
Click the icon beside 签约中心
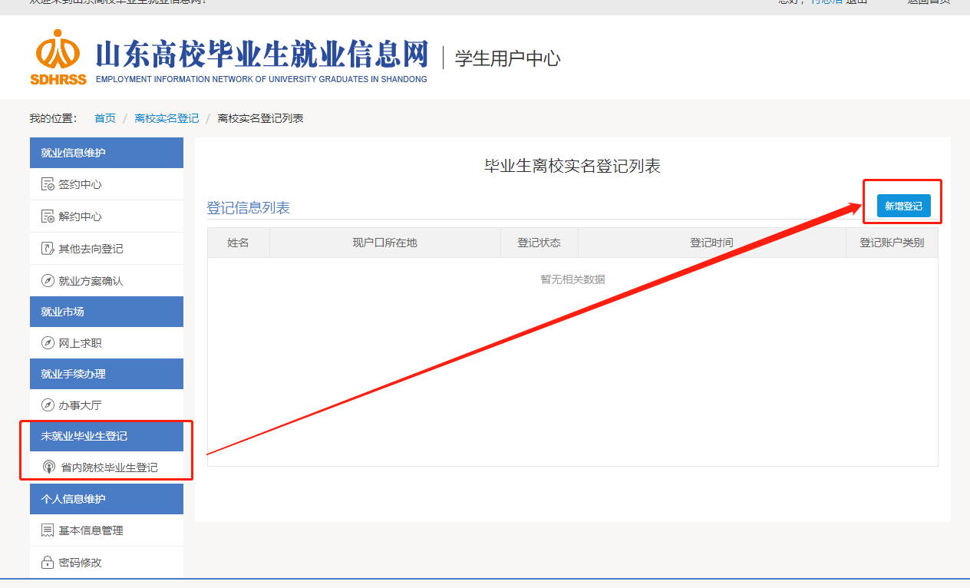tap(48, 185)
